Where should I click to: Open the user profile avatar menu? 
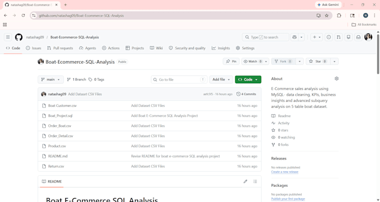click(368, 37)
